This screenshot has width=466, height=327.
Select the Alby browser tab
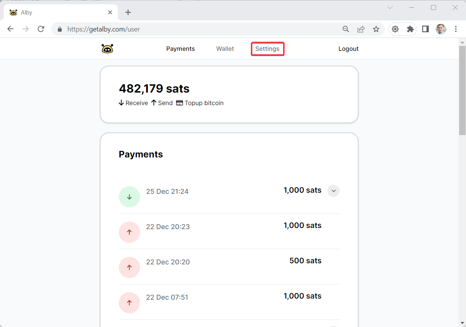(61, 13)
